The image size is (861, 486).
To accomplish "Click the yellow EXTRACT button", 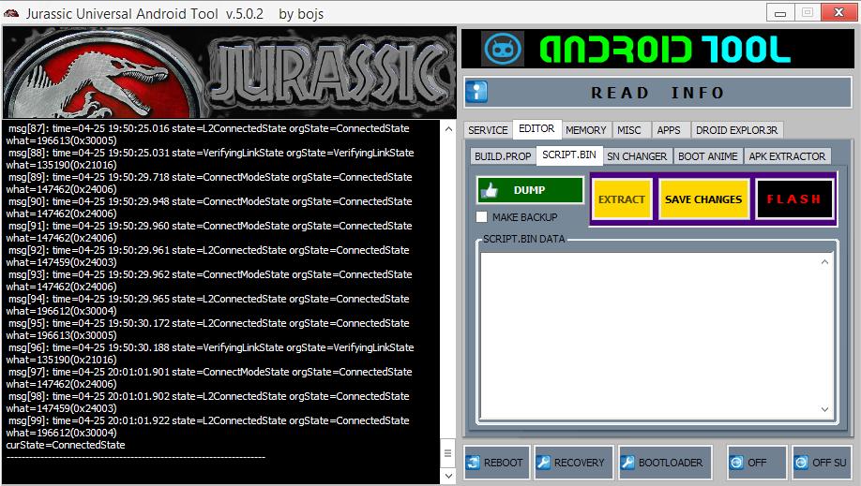I will (x=621, y=199).
